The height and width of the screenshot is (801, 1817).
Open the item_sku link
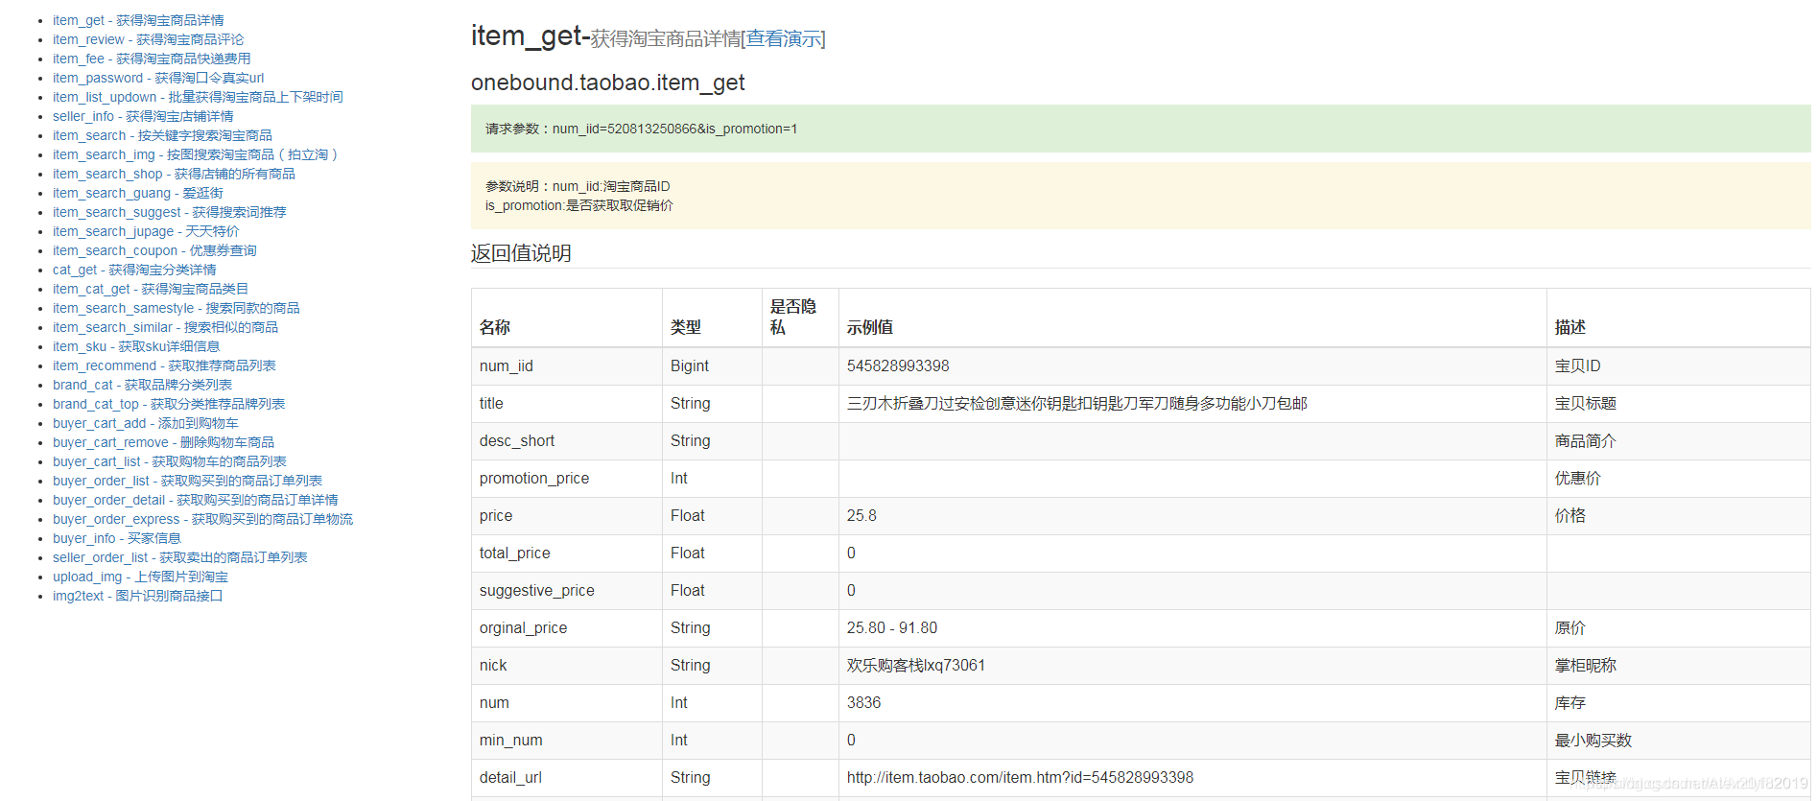point(136,346)
